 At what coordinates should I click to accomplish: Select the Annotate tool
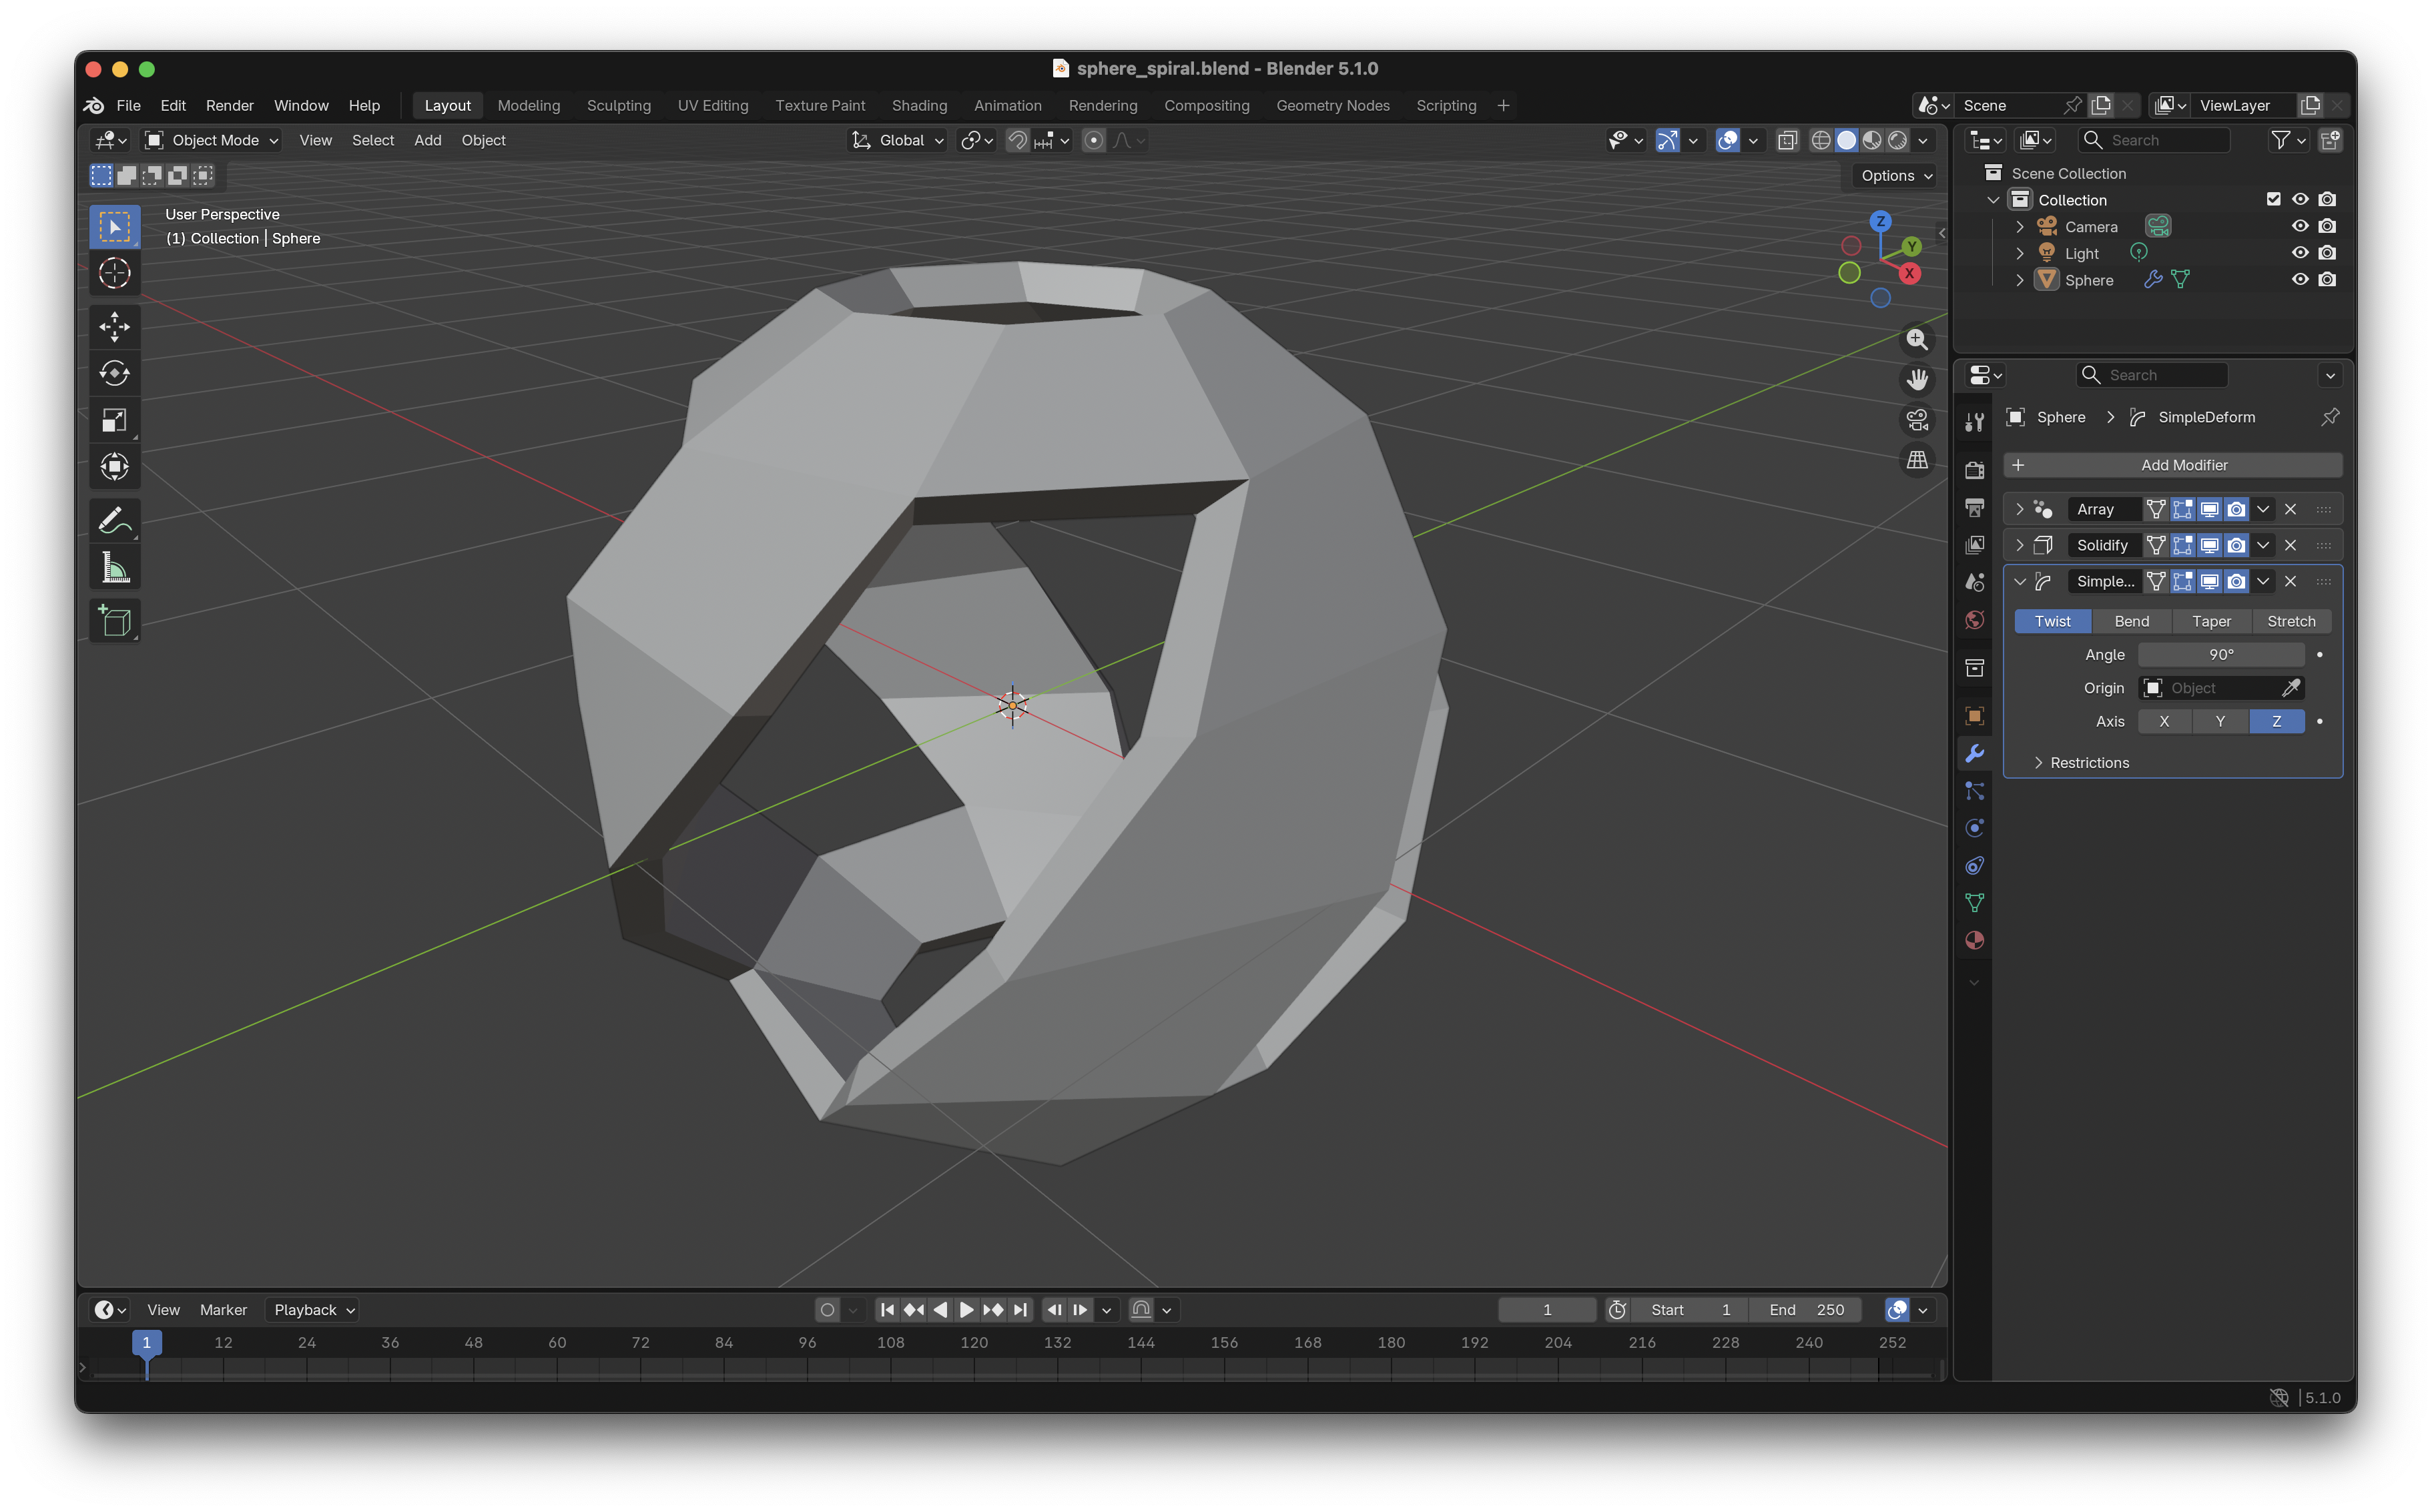pyautogui.click(x=114, y=520)
